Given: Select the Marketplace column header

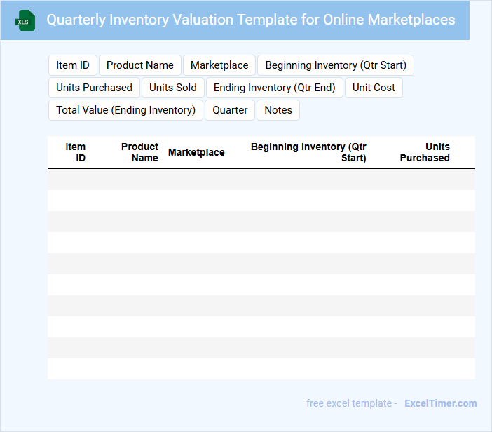Looking at the screenshot, I should pos(196,152).
